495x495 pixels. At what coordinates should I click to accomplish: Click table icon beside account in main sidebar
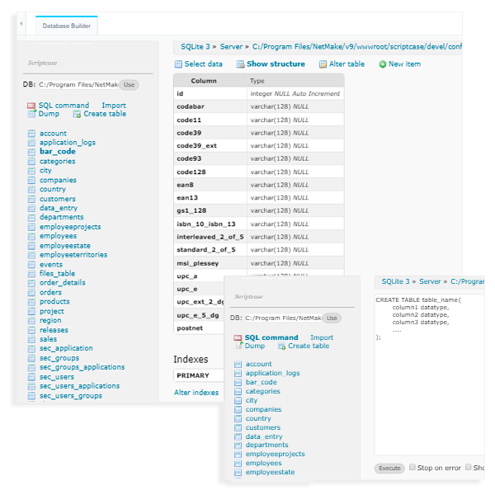point(31,134)
